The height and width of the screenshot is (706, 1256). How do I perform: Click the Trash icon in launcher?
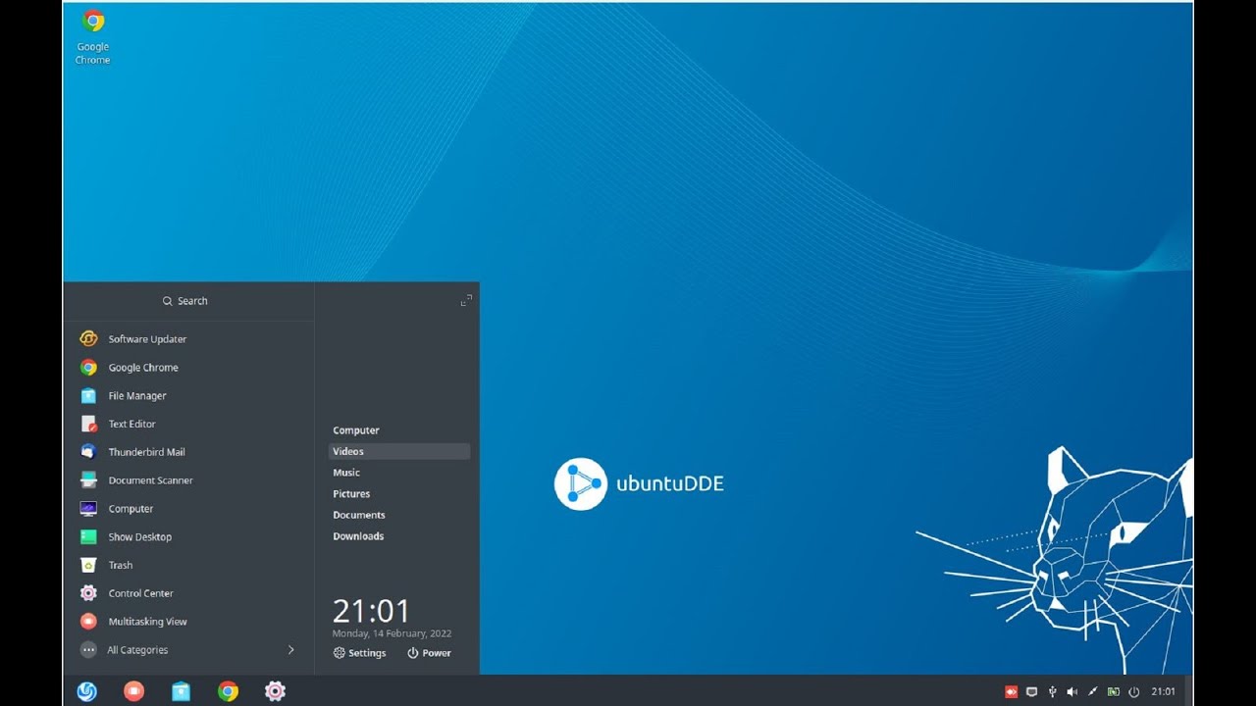coord(88,565)
